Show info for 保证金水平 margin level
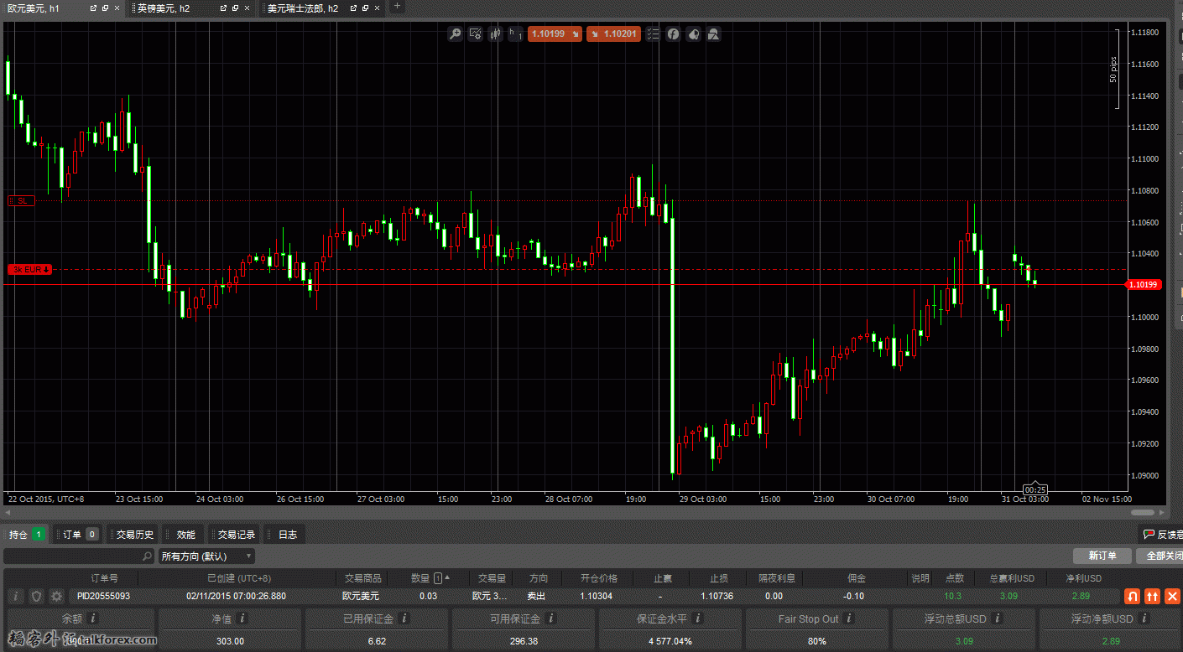 pyautogui.click(x=698, y=618)
